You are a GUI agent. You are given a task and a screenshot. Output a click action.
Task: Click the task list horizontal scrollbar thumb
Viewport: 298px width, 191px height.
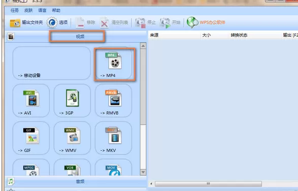208,184
